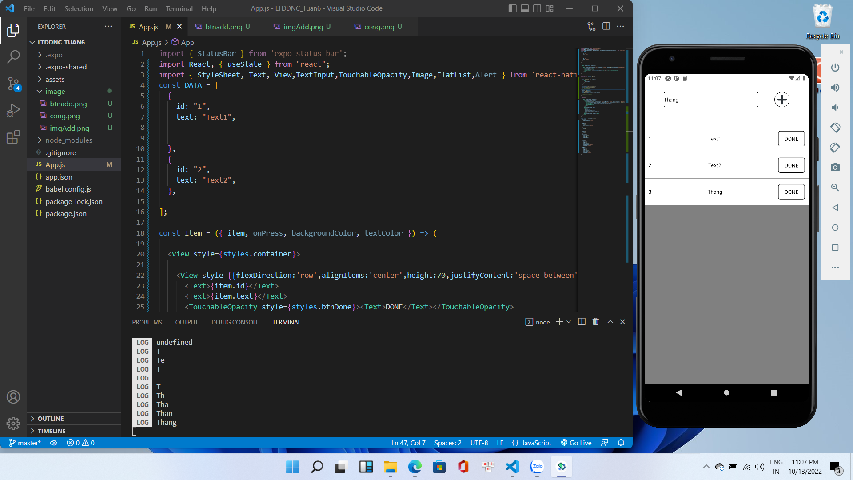Add a new terminal with plus icon
Image resolution: width=853 pixels, height=480 pixels.
pyautogui.click(x=559, y=322)
